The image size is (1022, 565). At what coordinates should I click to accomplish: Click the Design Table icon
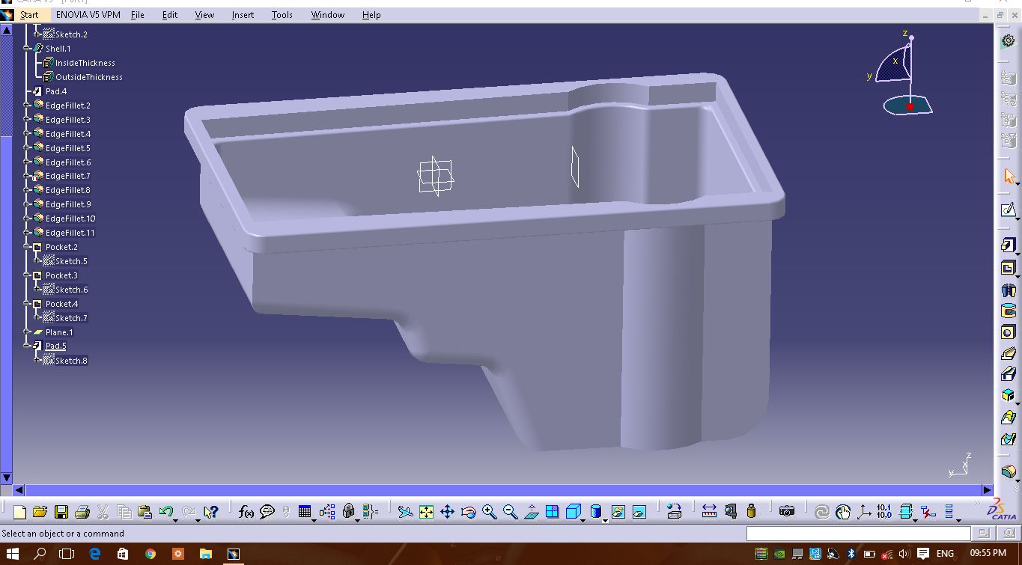point(304,512)
